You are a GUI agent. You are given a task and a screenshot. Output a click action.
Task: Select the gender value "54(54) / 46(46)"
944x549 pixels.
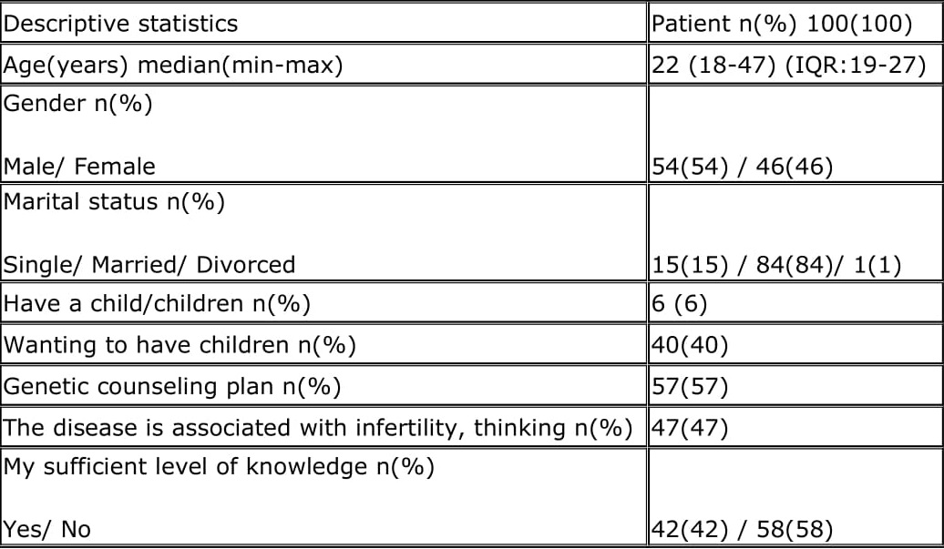tap(743, 167)
